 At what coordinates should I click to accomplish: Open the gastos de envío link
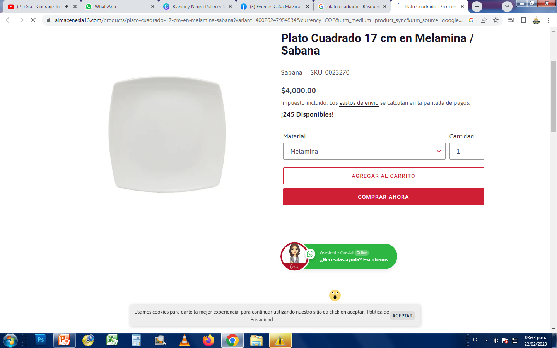tap(359, 103)
